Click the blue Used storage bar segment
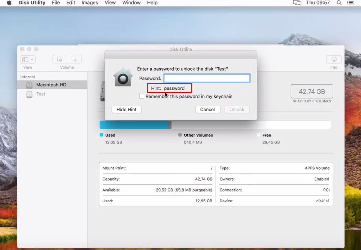The height and width of the screenshot is (250, 361). pos(134,125)
